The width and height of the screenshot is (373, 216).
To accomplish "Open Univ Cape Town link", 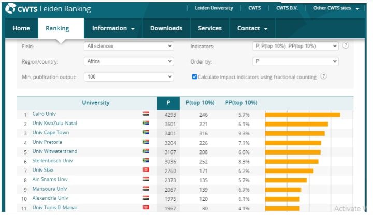I will (51, 132).
